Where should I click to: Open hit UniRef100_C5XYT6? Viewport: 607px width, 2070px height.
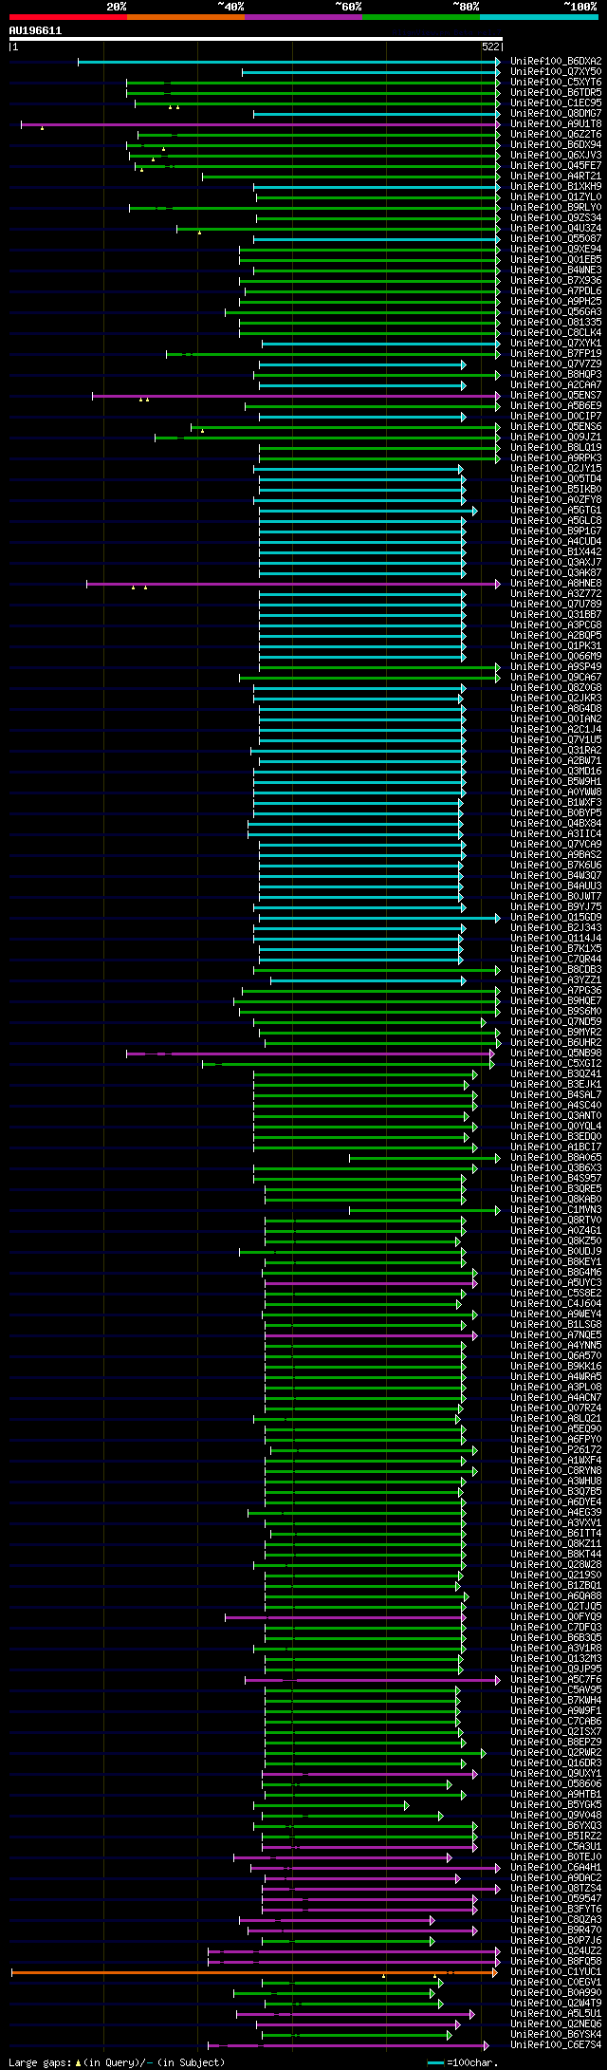click(556, 82)
